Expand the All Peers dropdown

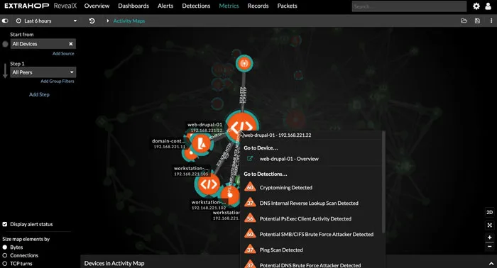click(x=43, y=72)
